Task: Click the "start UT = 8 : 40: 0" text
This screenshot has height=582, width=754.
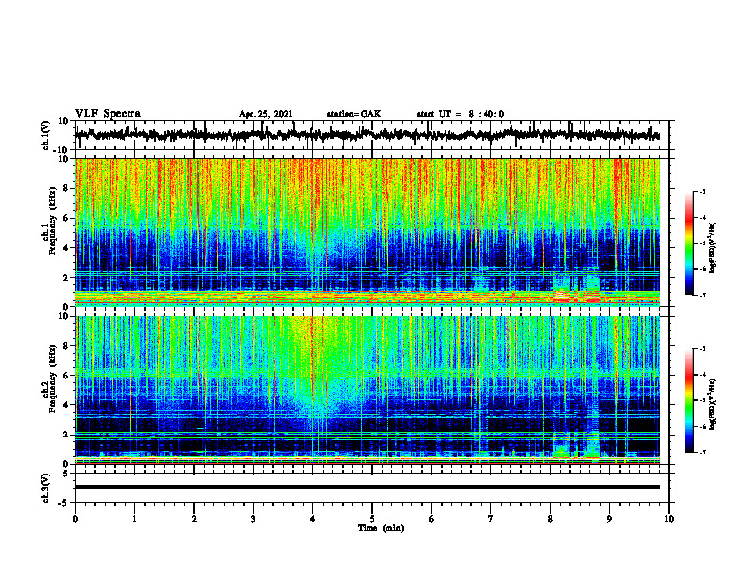Action: [460, 114]
